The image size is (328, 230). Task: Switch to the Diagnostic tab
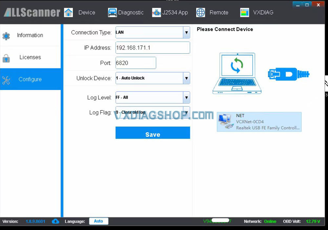coord(131,12)
